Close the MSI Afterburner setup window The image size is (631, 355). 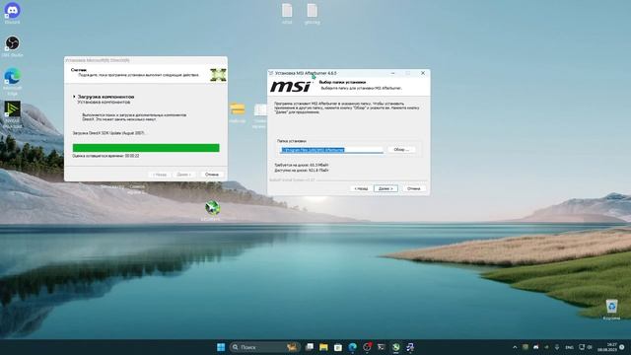pyautogui.click(x=423, y=73)
